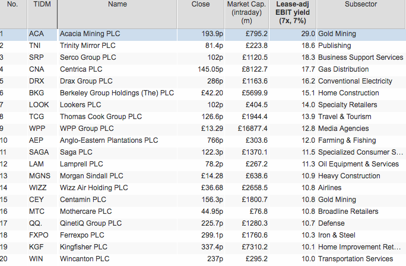
Task: Select Wincanton PLC name cell
Action: [x=84, y=259]
